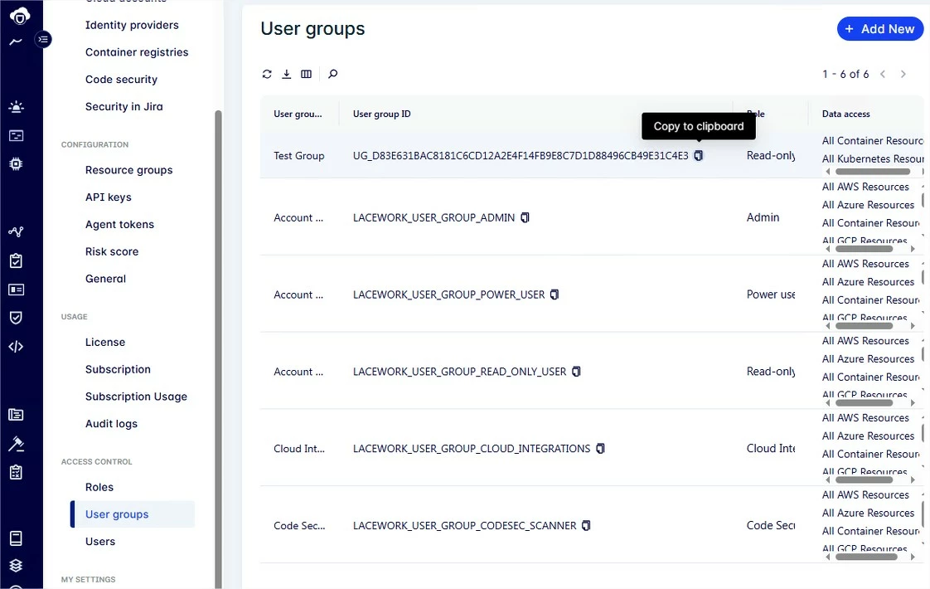Click the Code Sec... group name cell
Viewport: 930px width, 589px height.
tap(299, 525)
